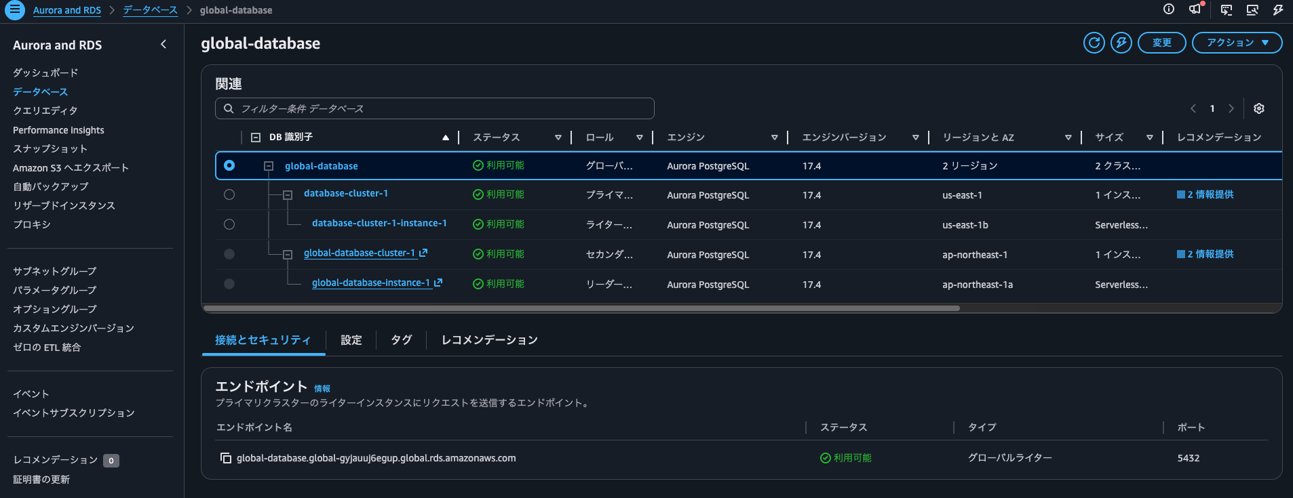This screenshot has height=498, width=1293.
Task: Click データベース breadcrumb link
Action: point(150,10)
